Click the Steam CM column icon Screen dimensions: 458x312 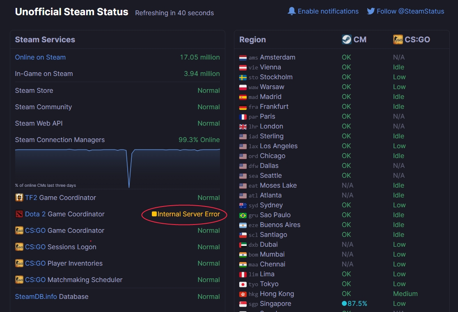coord(346,39)
